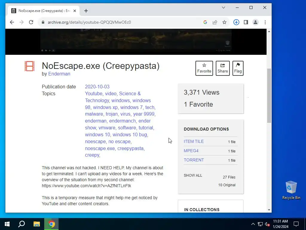Viewport: 306px width, 230px height.
Task: Open the Chrome downloads icon
Action: point(236,22)
